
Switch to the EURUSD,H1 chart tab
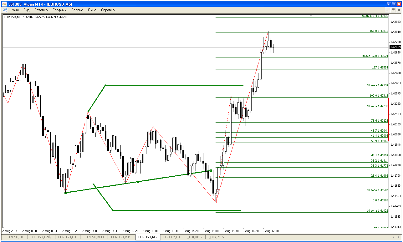[x=14, y=237]
